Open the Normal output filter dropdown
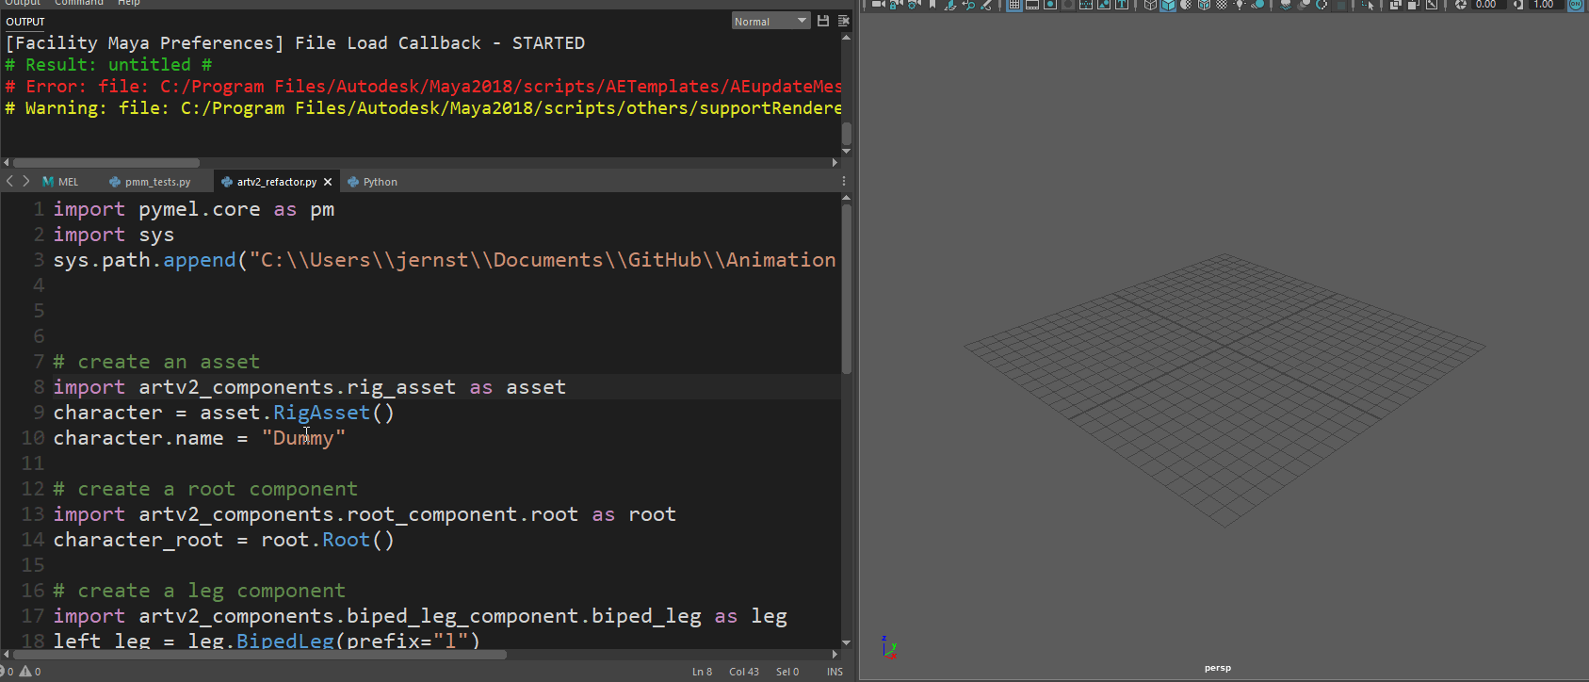This screenshot has height=682, width=1589. click(x=770, y=21)
